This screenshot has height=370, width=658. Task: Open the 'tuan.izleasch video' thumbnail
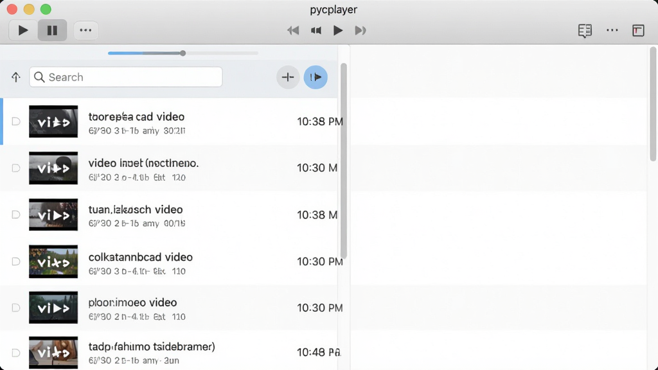pyautogui.click(x=53, y=215)
